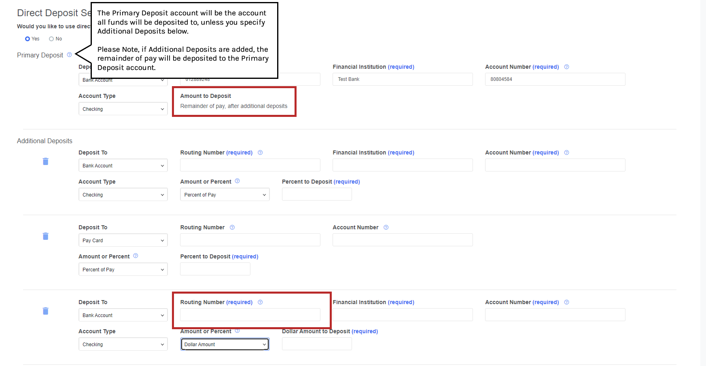Image resolution: width=706 pixels, height=366 pixels.
Task: Select the No radio button for direct deposit
Action: 51,39
